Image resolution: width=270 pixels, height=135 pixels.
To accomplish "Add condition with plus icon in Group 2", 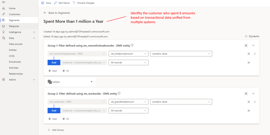I will tap(255, 102).
